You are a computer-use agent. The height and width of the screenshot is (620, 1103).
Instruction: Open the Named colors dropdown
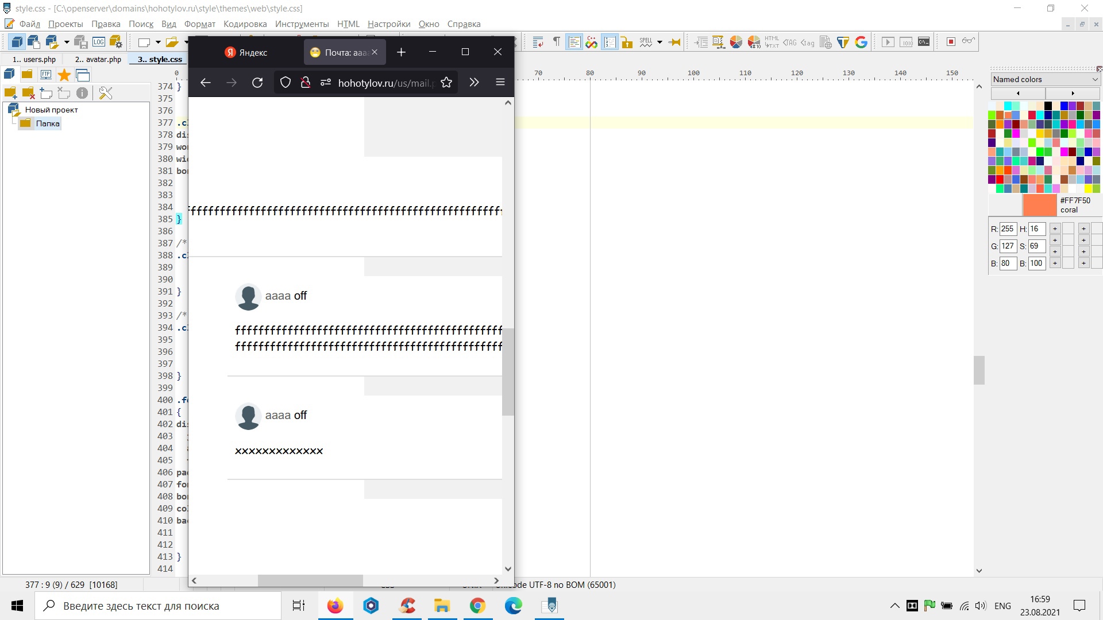point(1045,79)
